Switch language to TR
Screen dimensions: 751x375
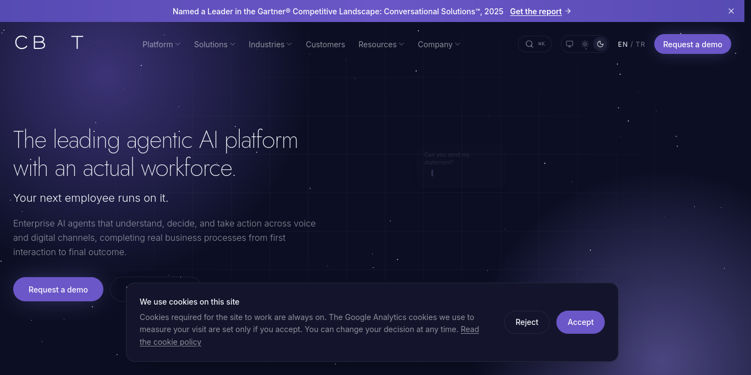(x=640, y=45)
